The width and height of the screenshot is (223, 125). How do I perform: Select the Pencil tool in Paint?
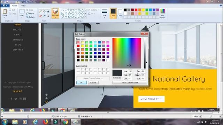[x=40, y=11]
